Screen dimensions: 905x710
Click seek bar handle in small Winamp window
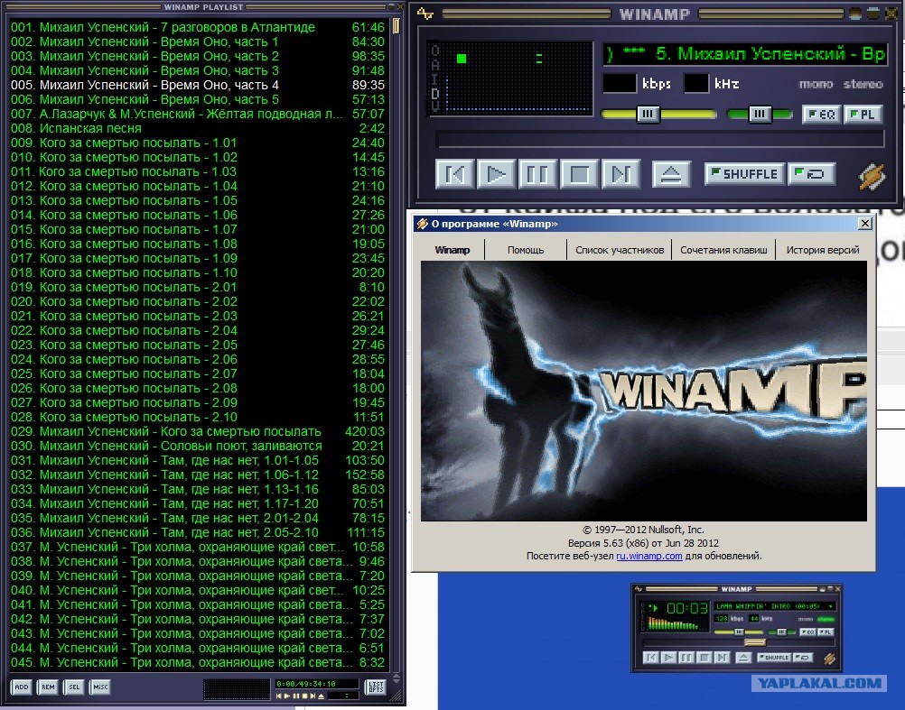pyautogui.click(x=754, y=642)
